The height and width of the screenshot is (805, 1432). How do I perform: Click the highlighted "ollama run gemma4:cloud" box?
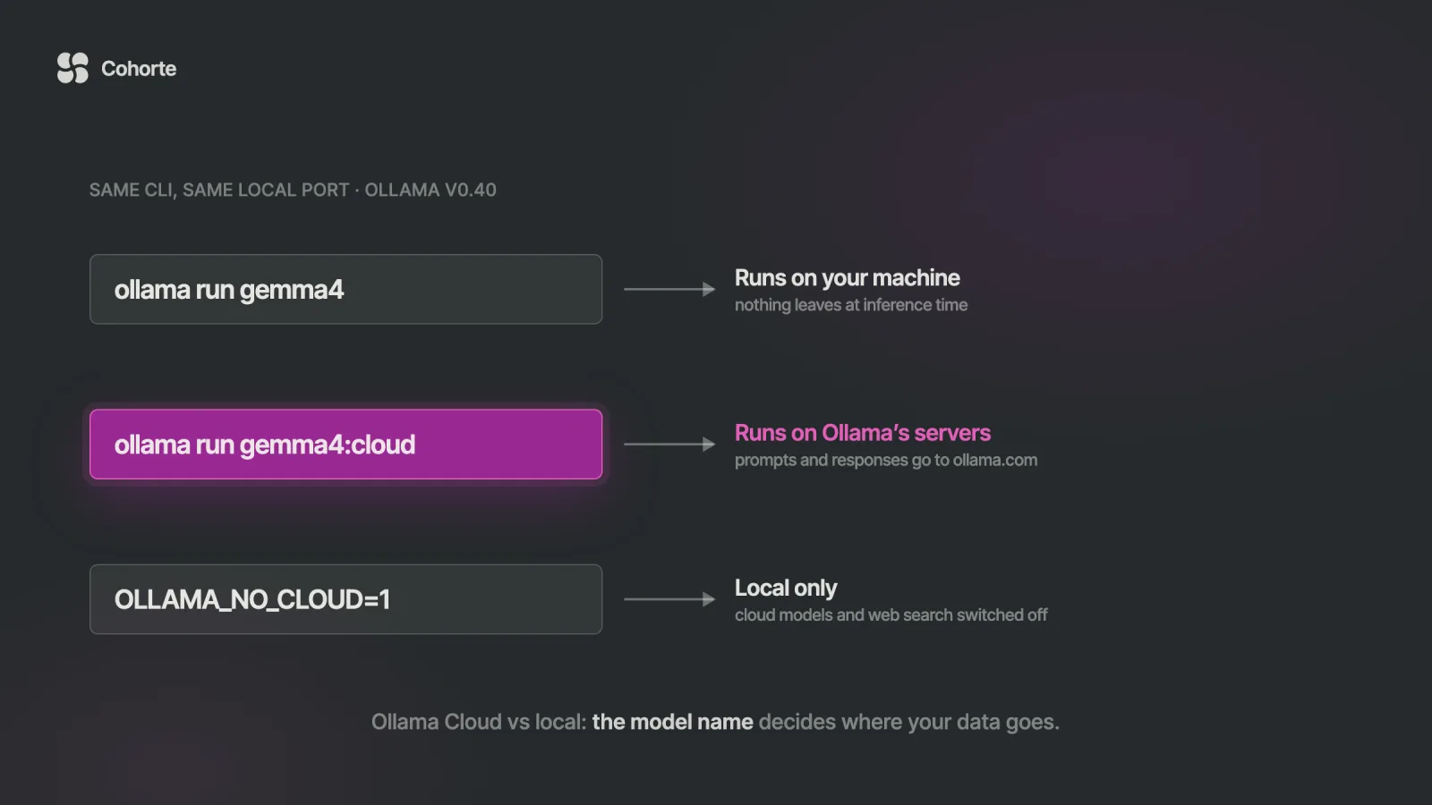345,445
